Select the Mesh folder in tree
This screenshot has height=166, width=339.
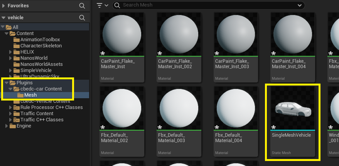pyautogui.click(x=30, y=95)
